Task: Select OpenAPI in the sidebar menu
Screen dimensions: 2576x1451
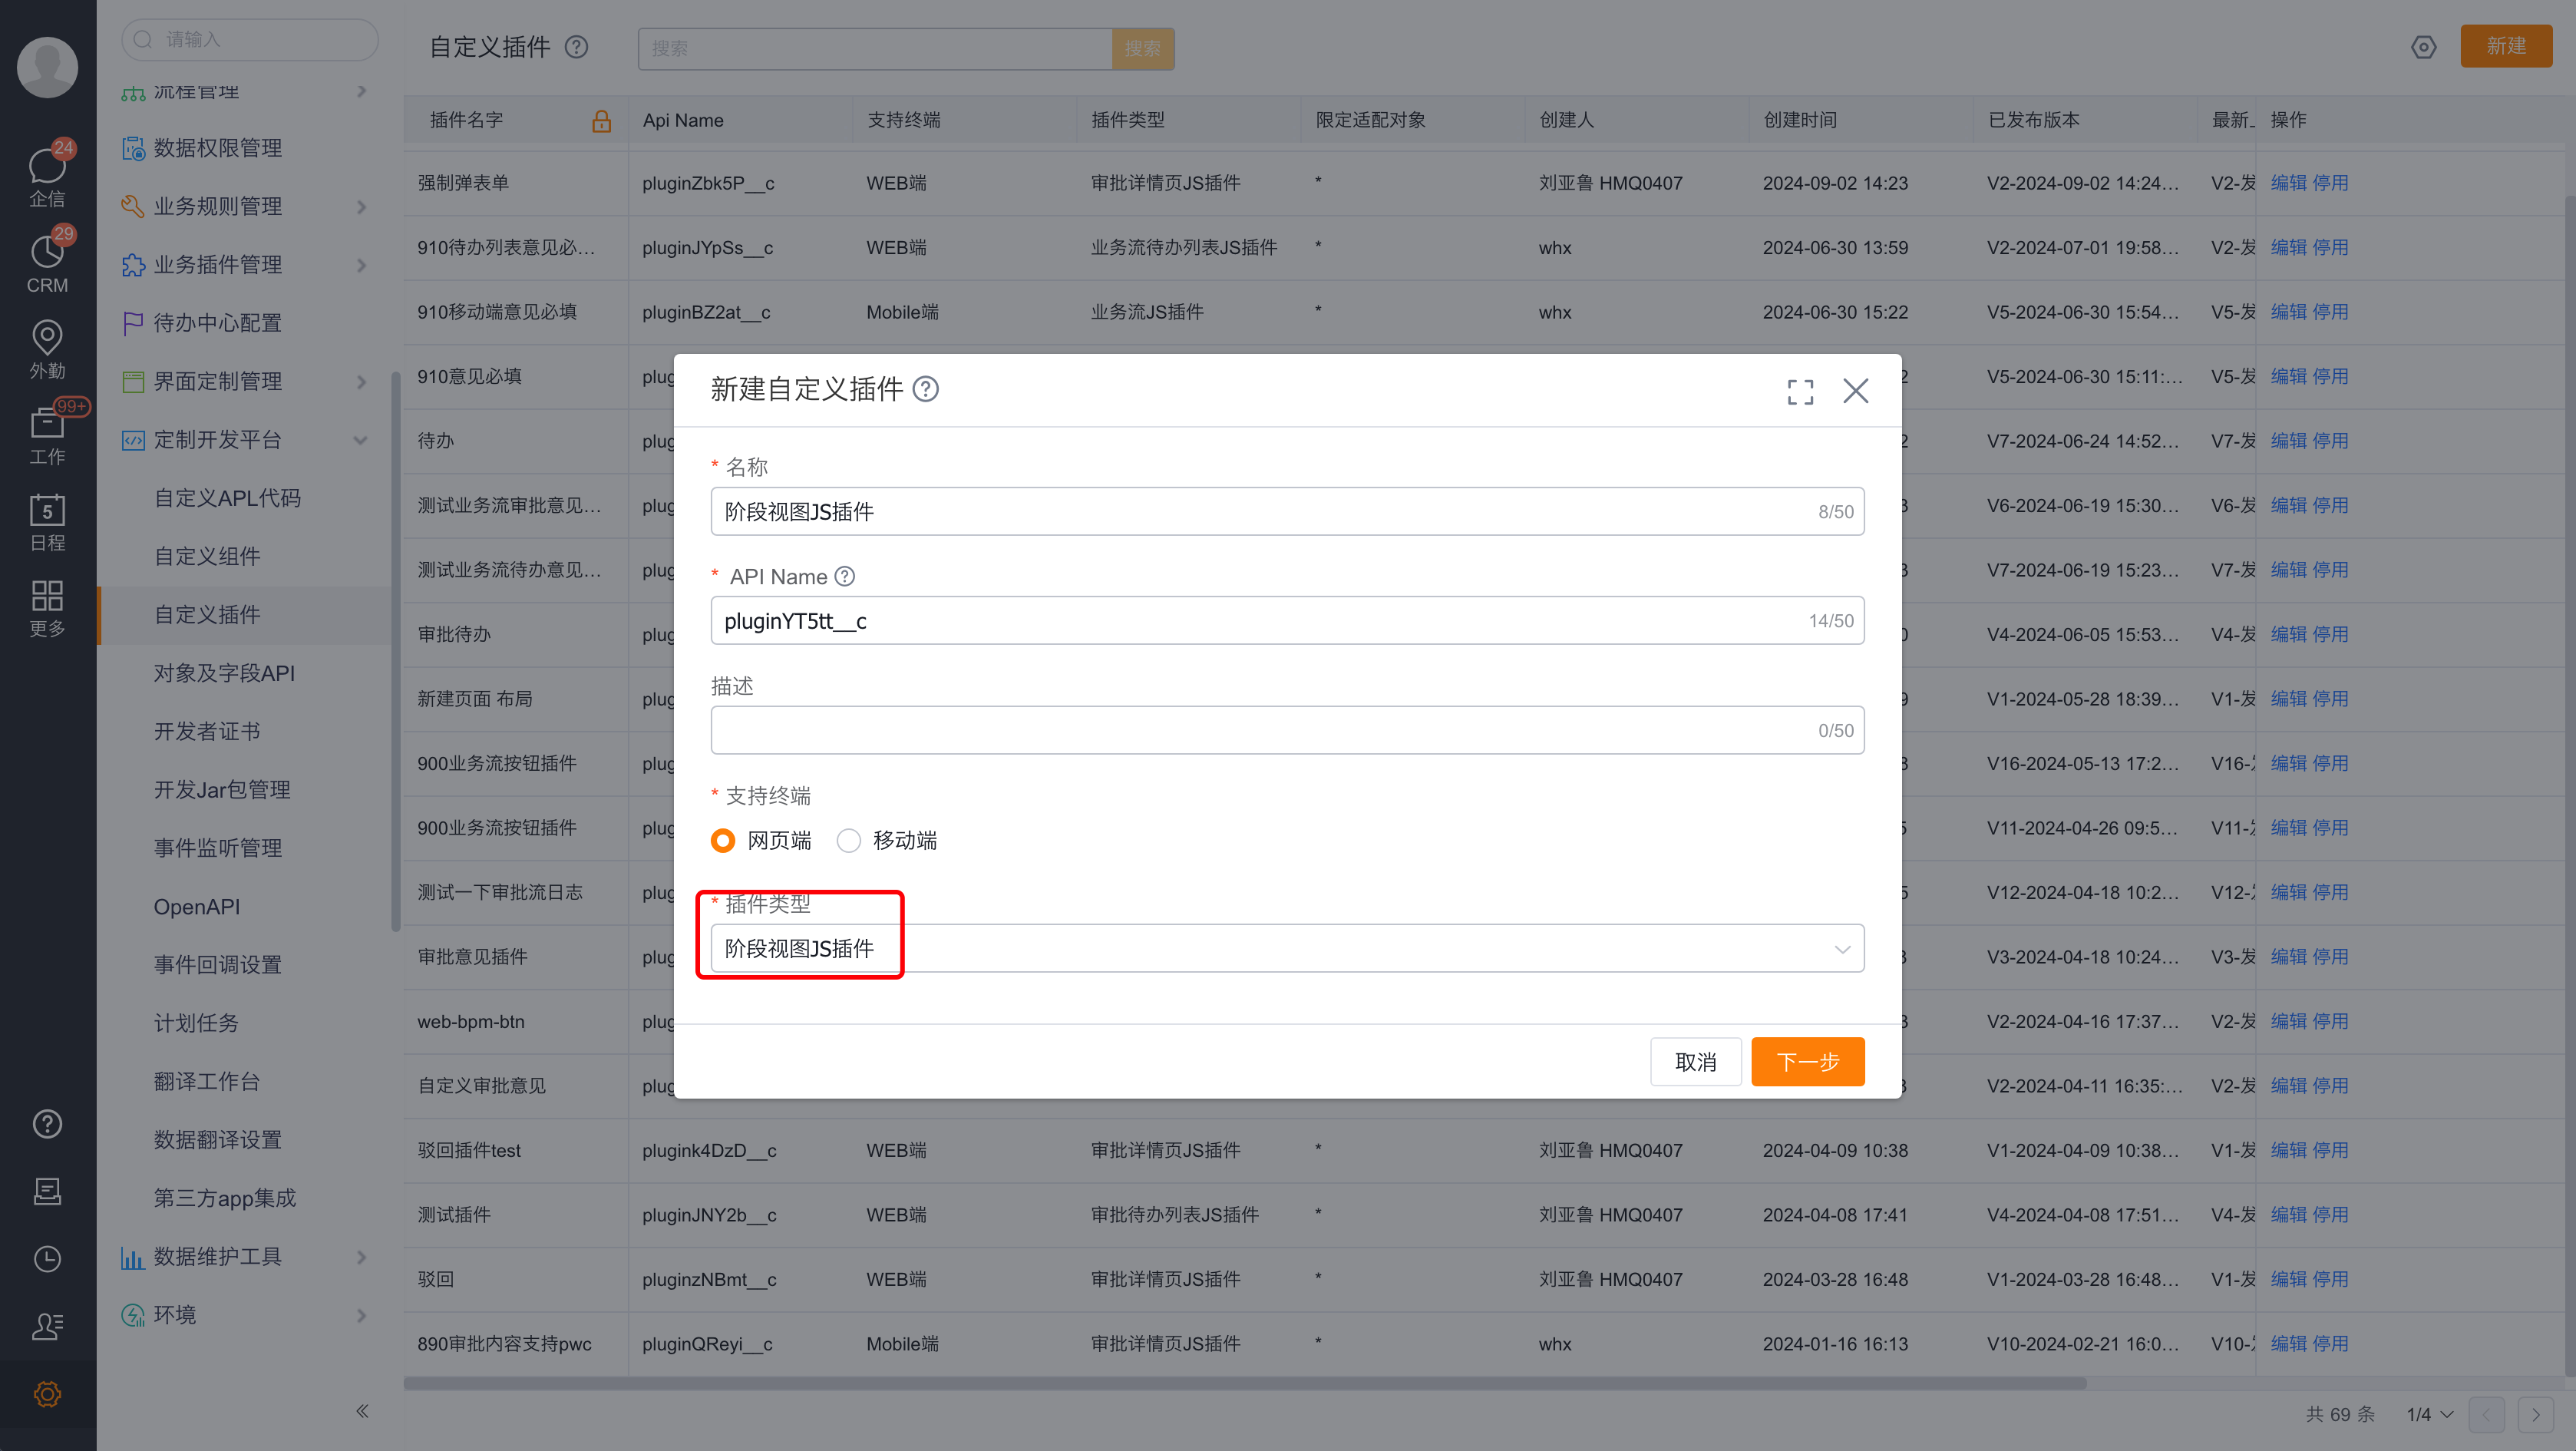Action: click(x=197, y=906)
